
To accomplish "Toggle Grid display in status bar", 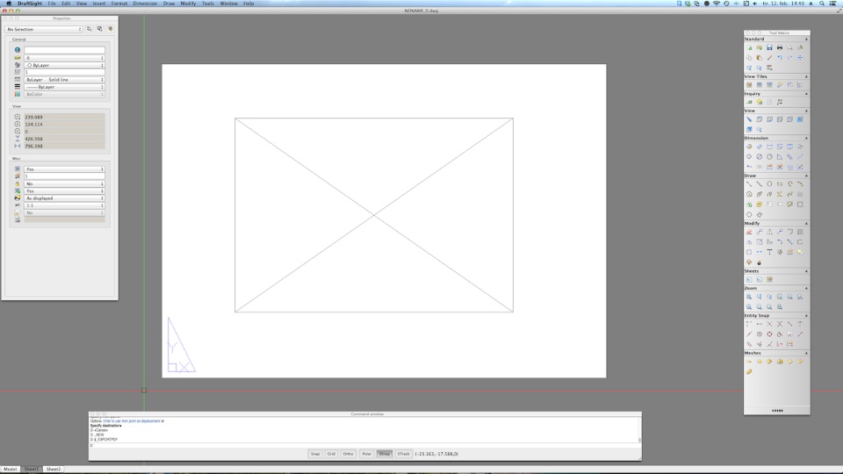I will [331, 454].
